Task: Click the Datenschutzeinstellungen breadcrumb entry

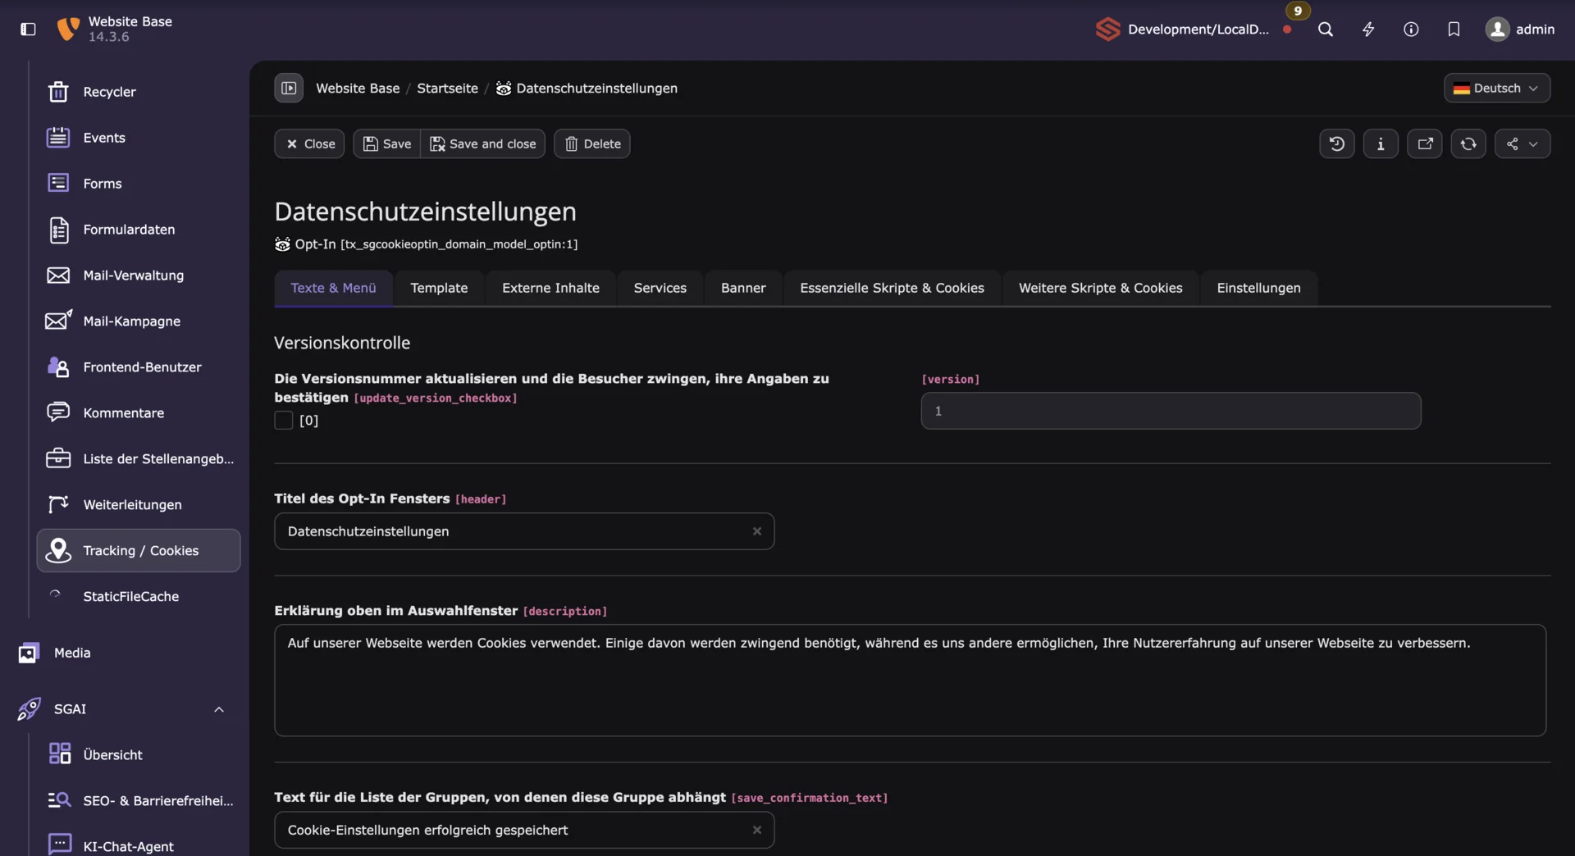Action: tap(587, 89)
